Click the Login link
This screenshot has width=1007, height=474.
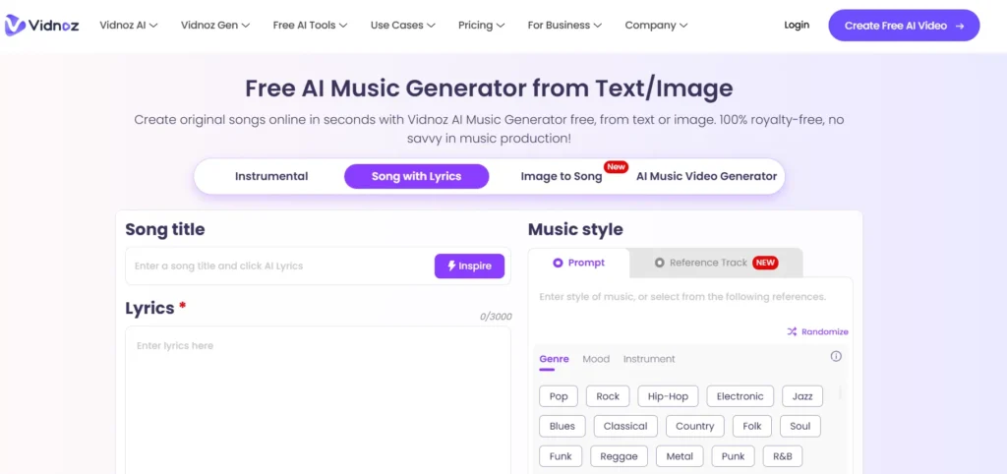[797, 25]
